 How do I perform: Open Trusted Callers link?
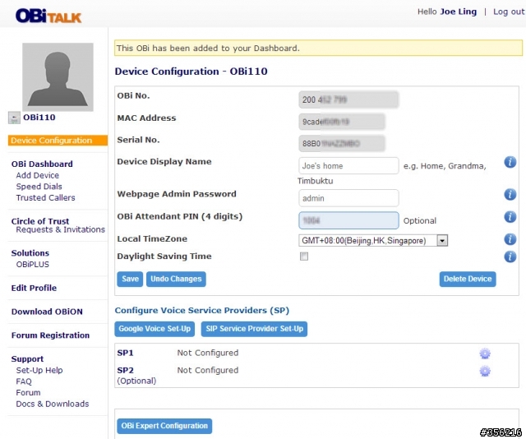pos(45,197)
